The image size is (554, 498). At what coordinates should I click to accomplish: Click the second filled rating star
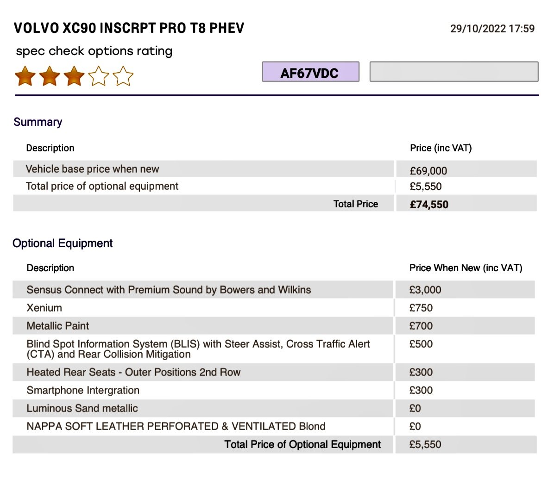[50, 76]
